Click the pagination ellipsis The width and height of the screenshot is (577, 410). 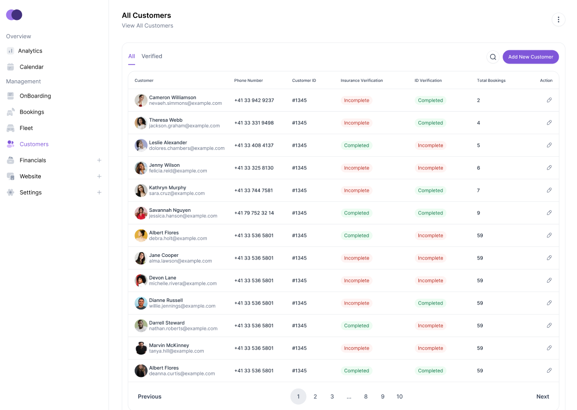tap(349, 397)
